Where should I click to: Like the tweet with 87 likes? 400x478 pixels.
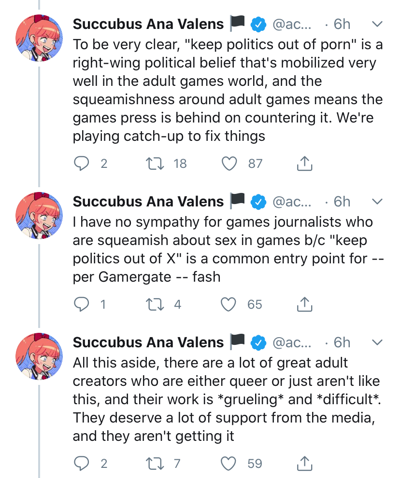coord(230,164)
